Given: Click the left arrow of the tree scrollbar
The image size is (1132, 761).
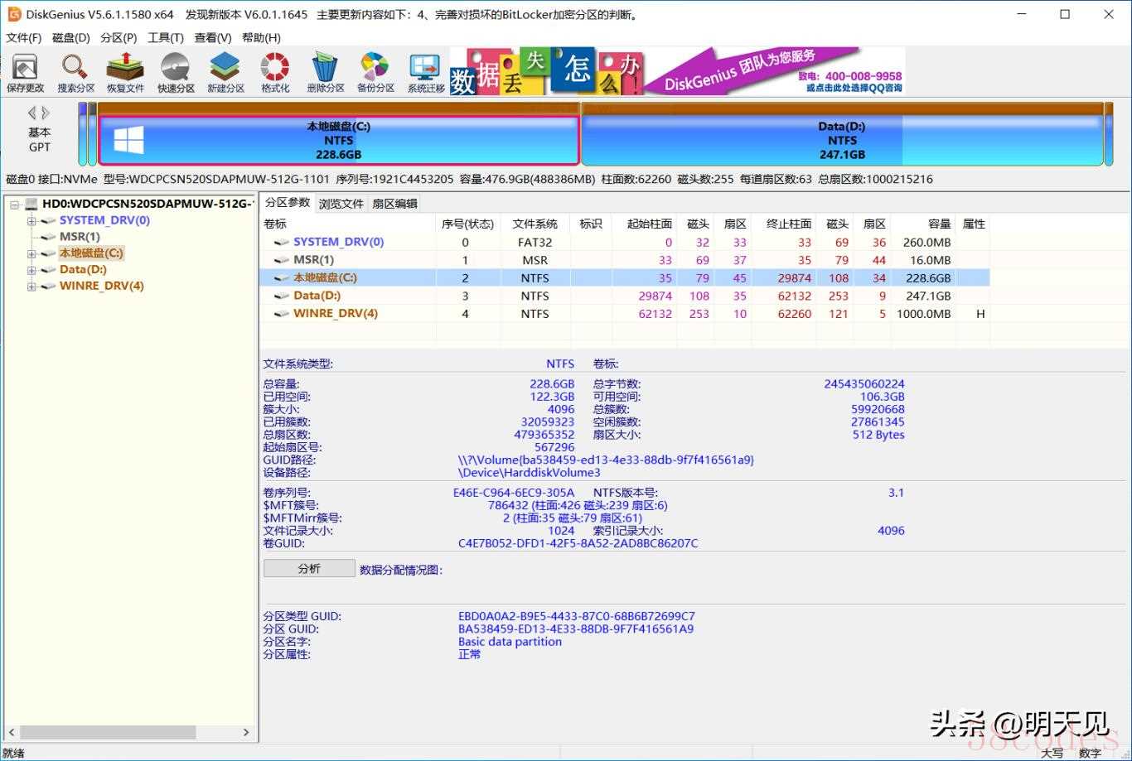Looking at the screenshot, I should [x=11, y=732].
